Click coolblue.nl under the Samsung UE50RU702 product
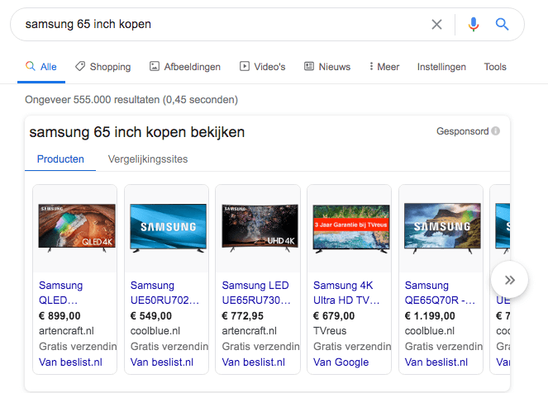548x393 pixels. point(155,330)
